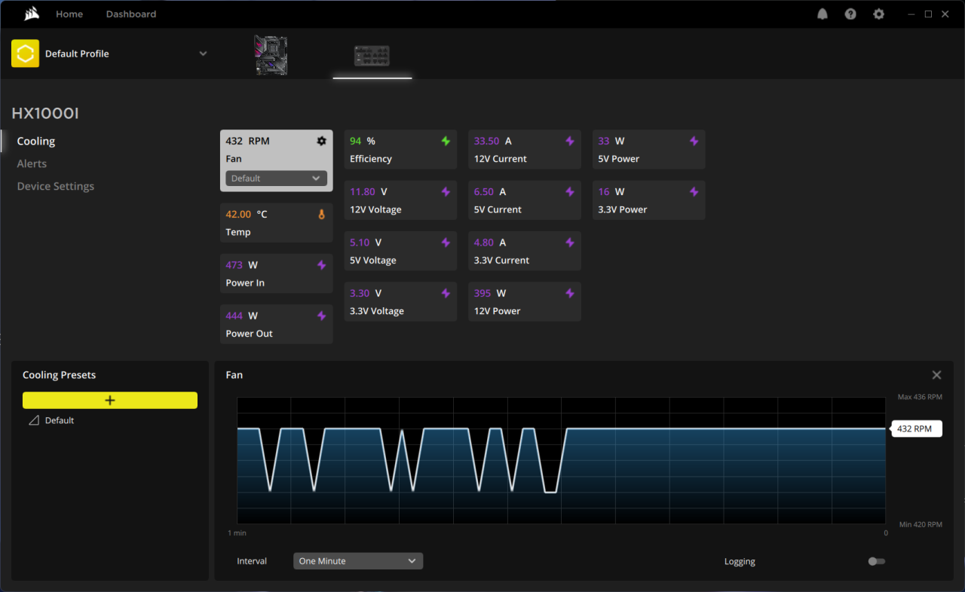The height and width of the screenshot is (592, 965).
Task: Close the Fan graph panel
Action: pyautogui.click(x=936, y=375)
